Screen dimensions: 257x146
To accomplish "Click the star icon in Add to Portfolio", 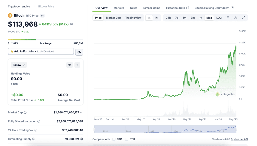I will tap(12, 51).
